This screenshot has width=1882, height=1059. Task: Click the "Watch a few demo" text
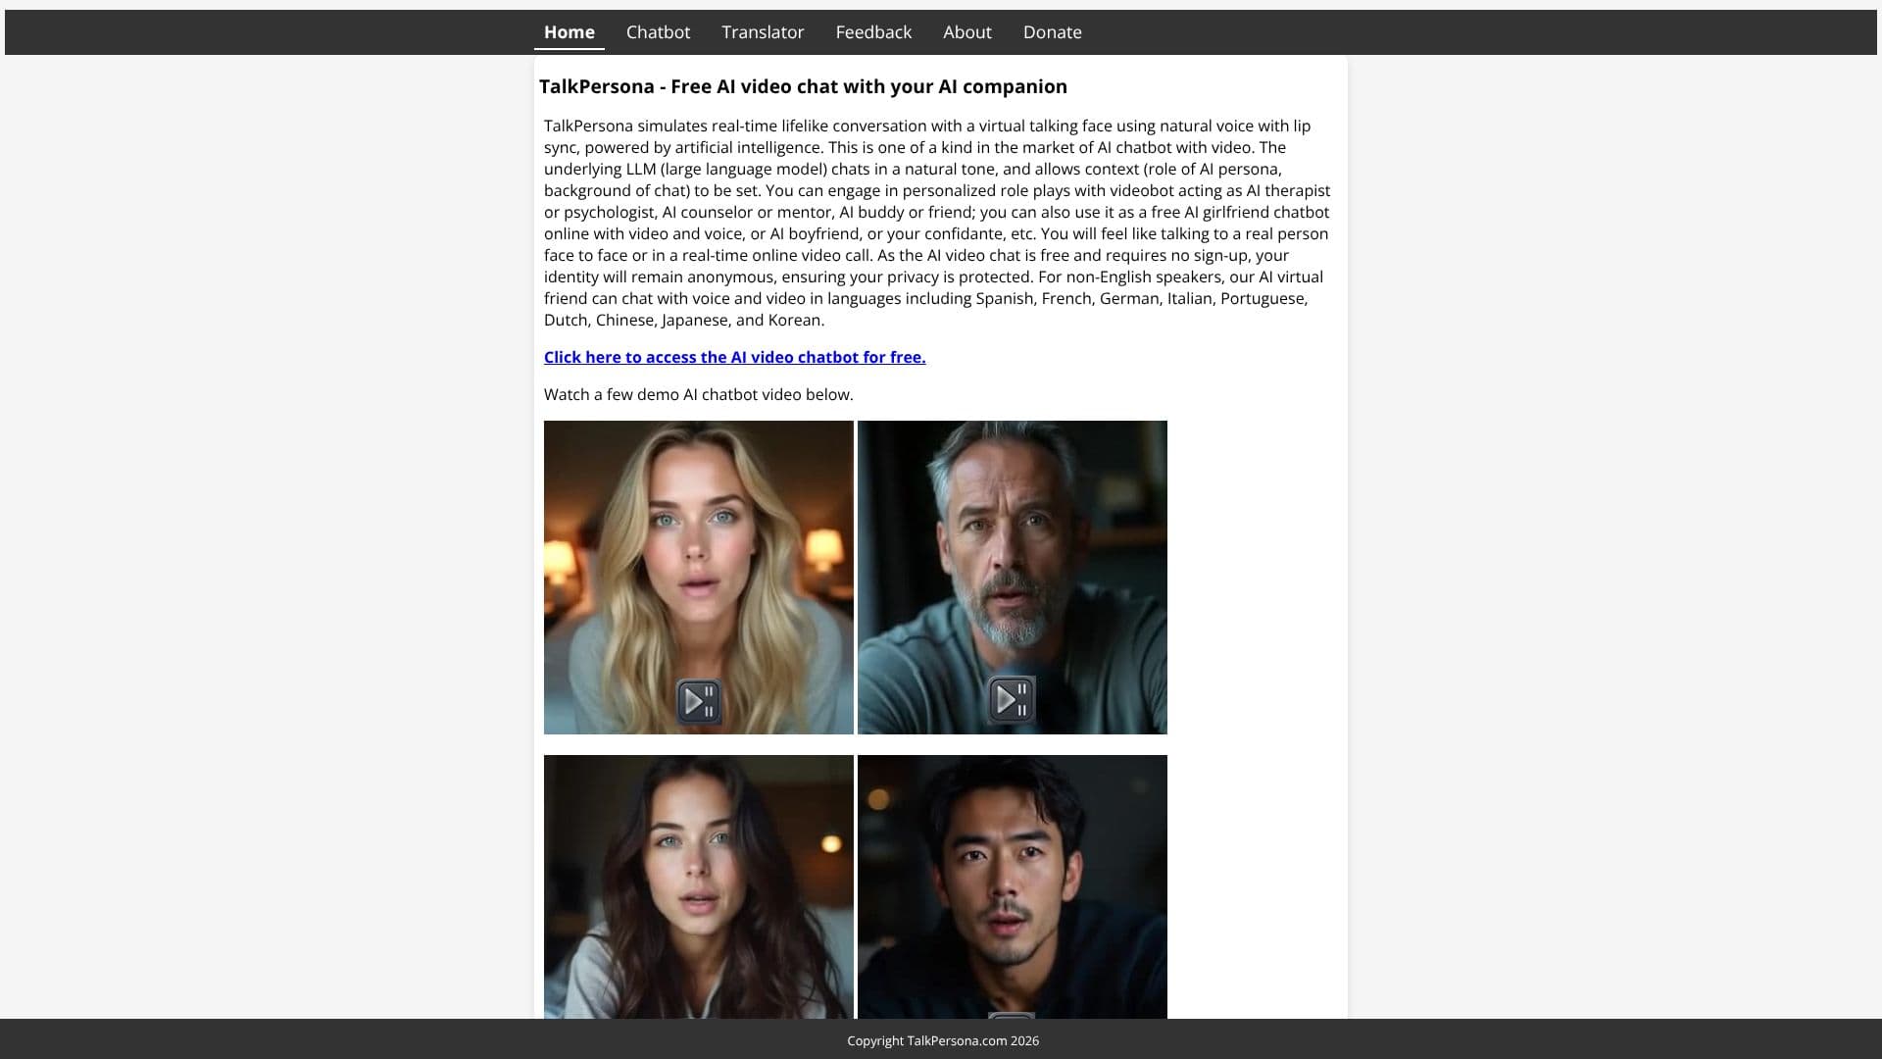698,395
